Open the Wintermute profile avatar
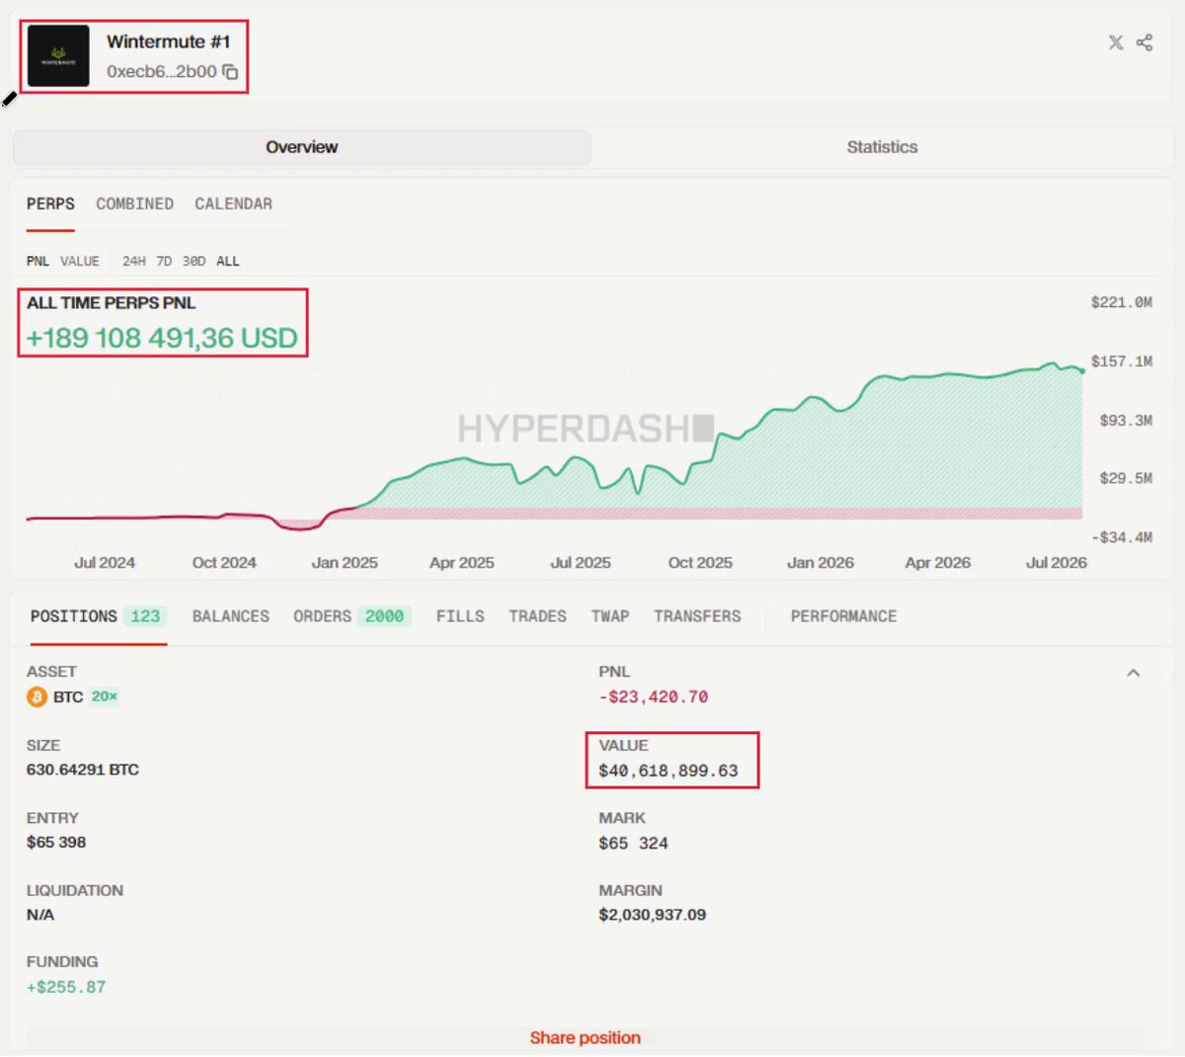This screenshot has height=1057, width=1185. [58, 56]
